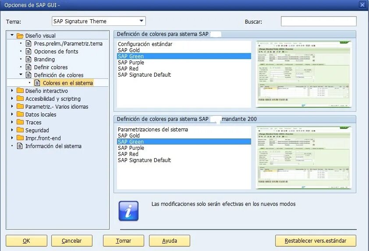Expand the Seguridad folder arrow
369x251 pixels.
pos(12,130)
